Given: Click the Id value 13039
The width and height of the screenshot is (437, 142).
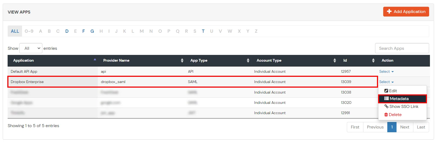Looking at the screenshot, I should tap(346, 82).
